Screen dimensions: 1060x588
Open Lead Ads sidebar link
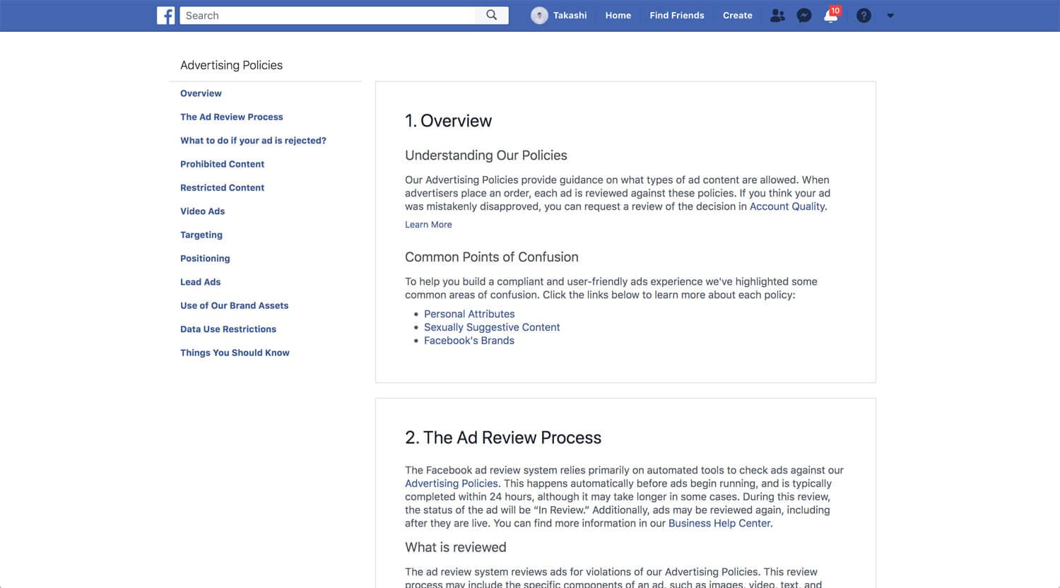click(201, 282)
